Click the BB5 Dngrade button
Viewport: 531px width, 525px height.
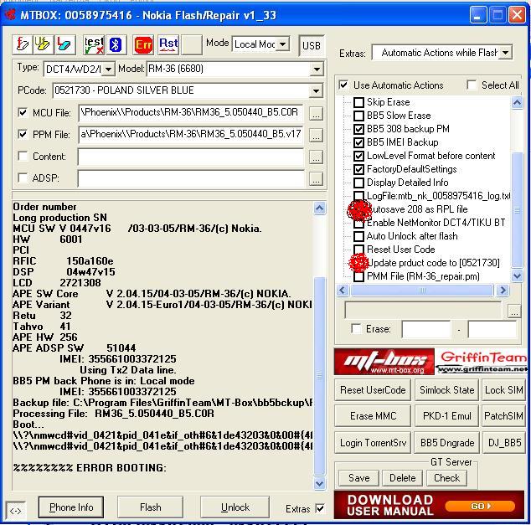tap(446, 443)
